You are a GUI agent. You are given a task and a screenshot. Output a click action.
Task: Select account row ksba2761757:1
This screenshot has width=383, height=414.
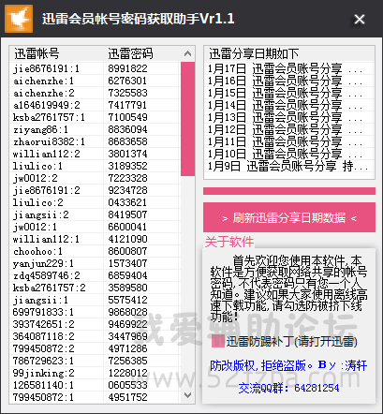click(x=96, y=117)
